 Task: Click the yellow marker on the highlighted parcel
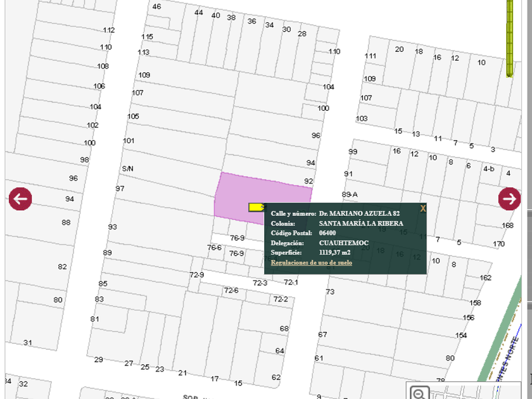tap(256, 207)
